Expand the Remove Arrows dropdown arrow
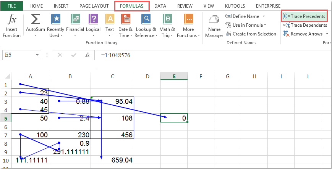The image size is (332, 169). point(327,34)
